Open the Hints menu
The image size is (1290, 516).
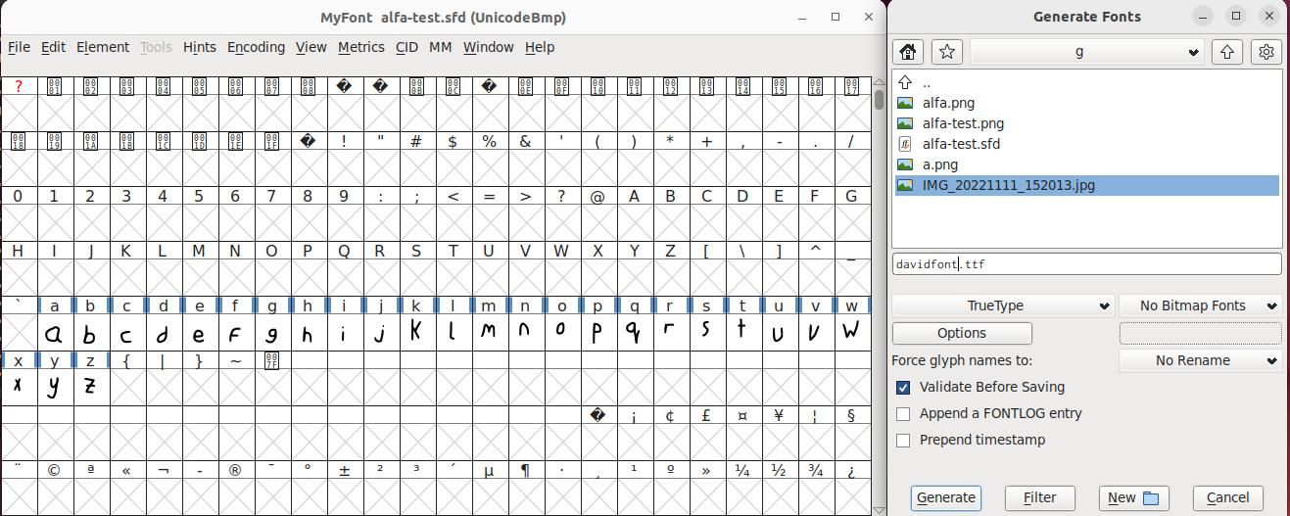[x=199, y=47]
